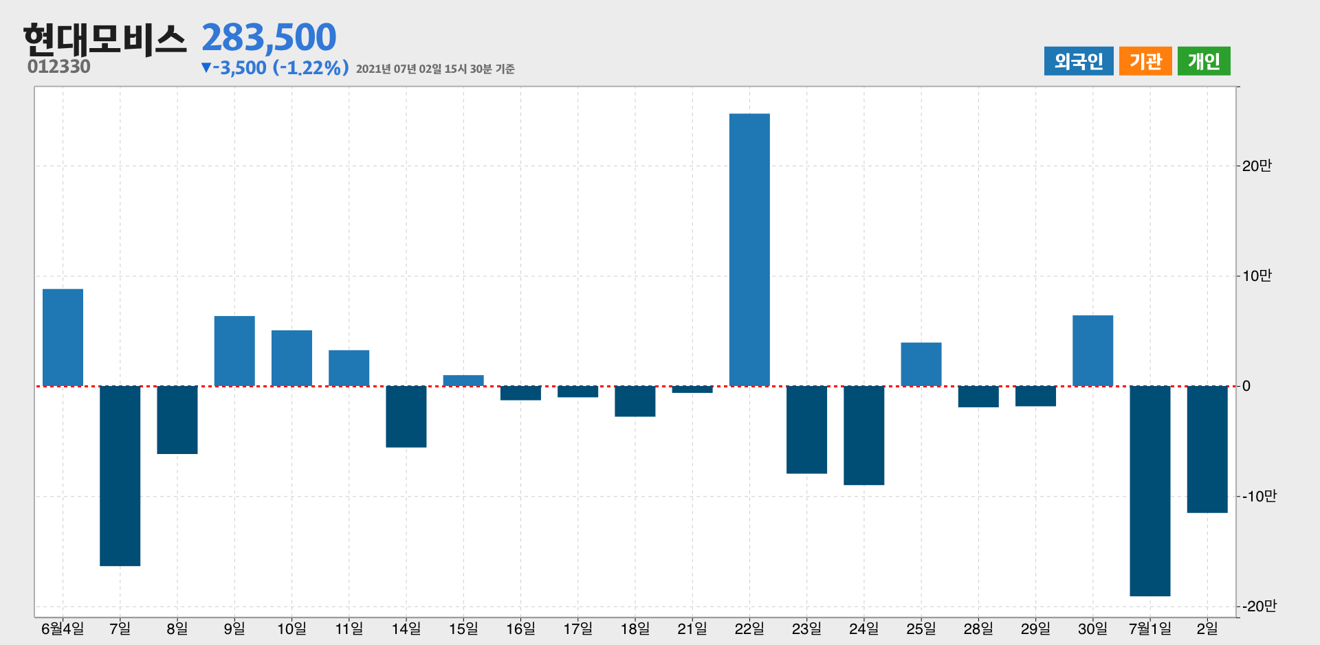Click the 25일 positive bar

[x=921, y=364]
